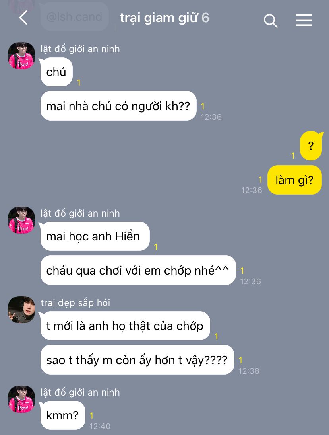
Task: Tap the yellow '?' message bubble
Action: click(311, 146)
